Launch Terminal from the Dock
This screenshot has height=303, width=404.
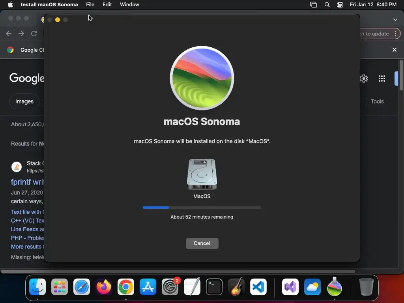pyautogui.click(x=214, y=287)
